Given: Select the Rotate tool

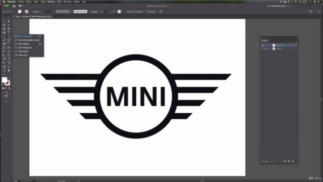Looking at the screenshot, I should (9, 44).
